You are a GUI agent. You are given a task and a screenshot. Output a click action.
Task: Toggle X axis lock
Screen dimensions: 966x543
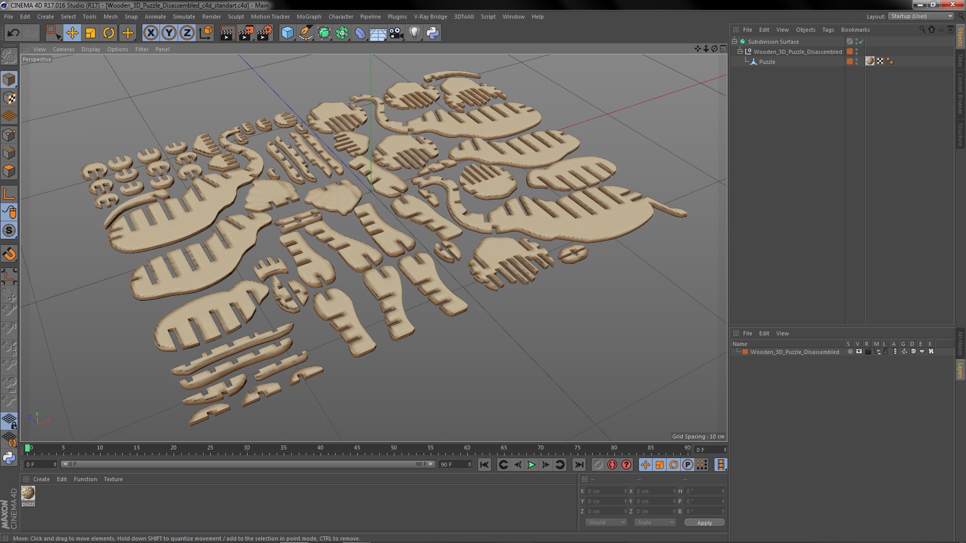[150, 33]
